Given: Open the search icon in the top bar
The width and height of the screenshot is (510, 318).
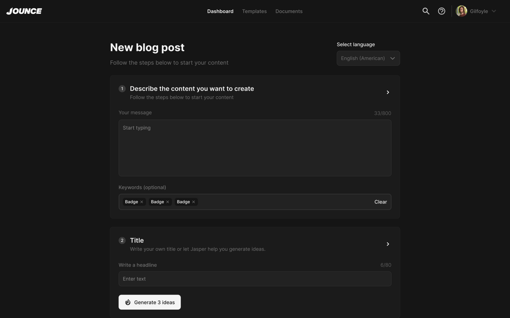Looking at the screenshot, I should 426,11.
